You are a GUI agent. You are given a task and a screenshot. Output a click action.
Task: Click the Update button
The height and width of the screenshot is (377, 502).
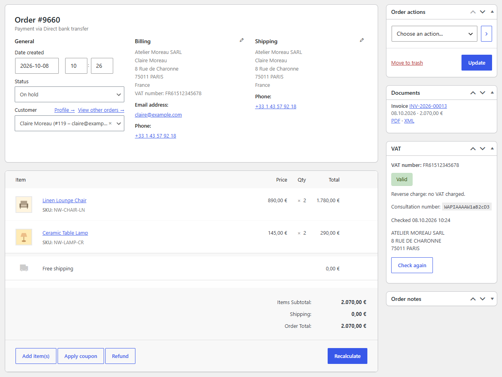pos(477,63)
